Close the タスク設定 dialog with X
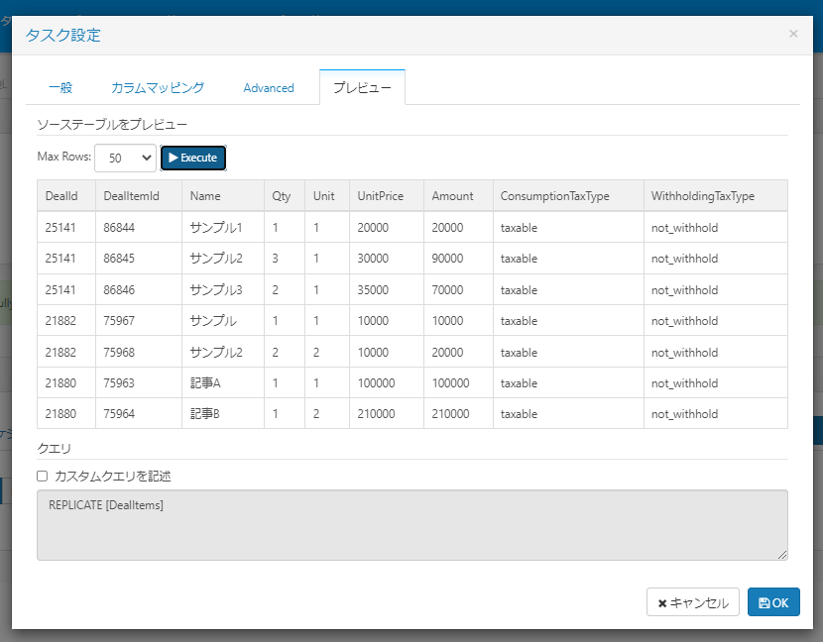823x642 pixels. 793,34
